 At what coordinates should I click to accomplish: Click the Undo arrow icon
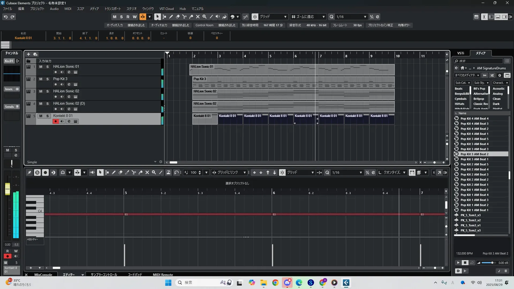coord(6,17)
